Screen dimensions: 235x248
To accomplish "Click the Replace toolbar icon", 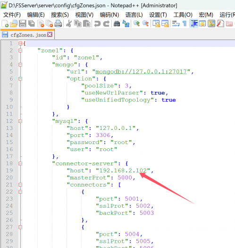I will click(x=126, y=24).
